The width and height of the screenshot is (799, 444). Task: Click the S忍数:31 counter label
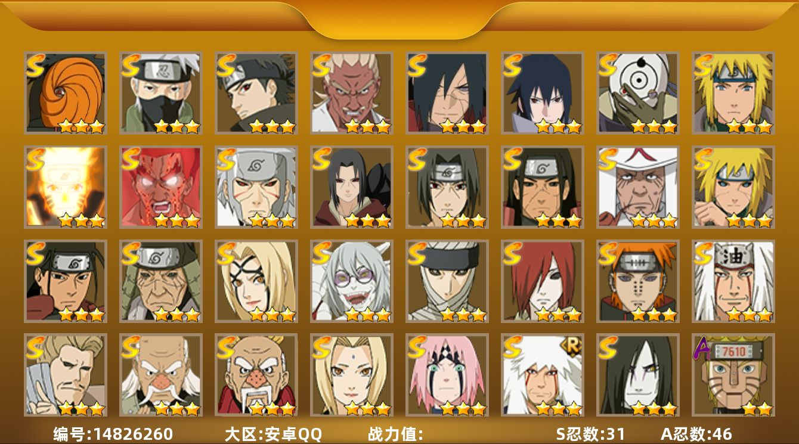[590, 434]
